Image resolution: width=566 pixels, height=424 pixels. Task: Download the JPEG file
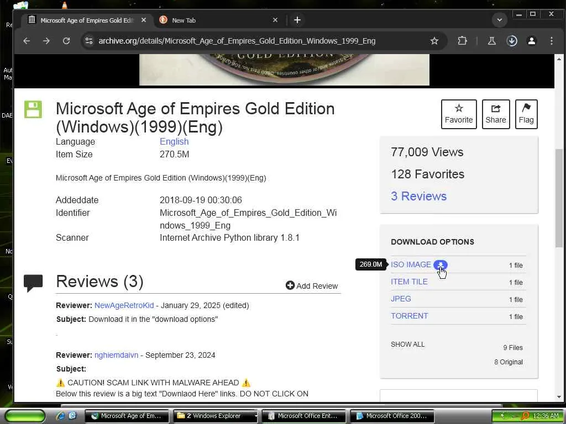[401, 299]
